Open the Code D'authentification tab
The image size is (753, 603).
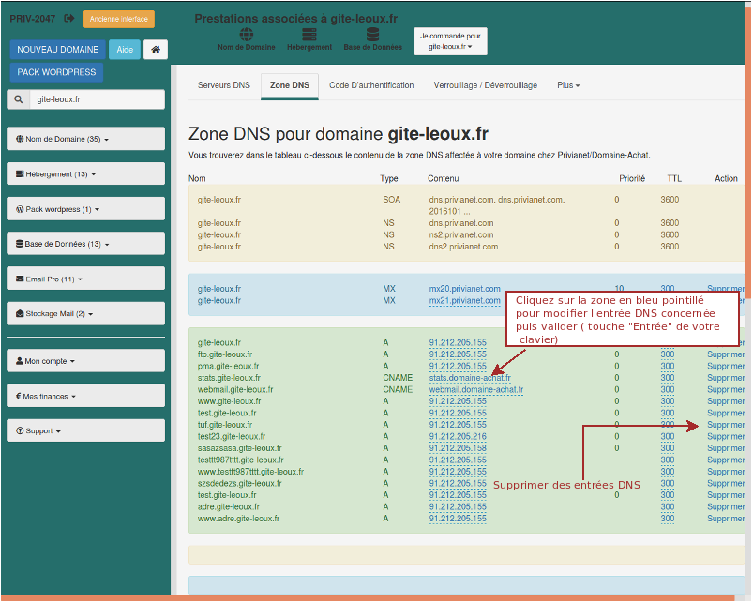tap(371, 85)
